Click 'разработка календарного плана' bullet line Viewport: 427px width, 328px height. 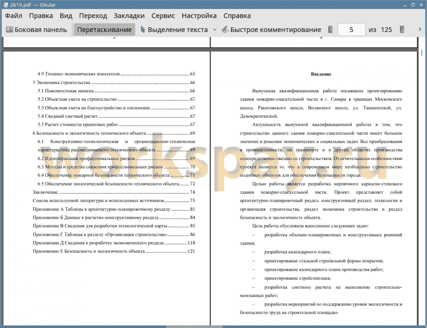click(297, 252)
